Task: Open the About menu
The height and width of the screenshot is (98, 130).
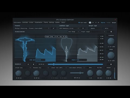Action: click(x=63, y=22)
